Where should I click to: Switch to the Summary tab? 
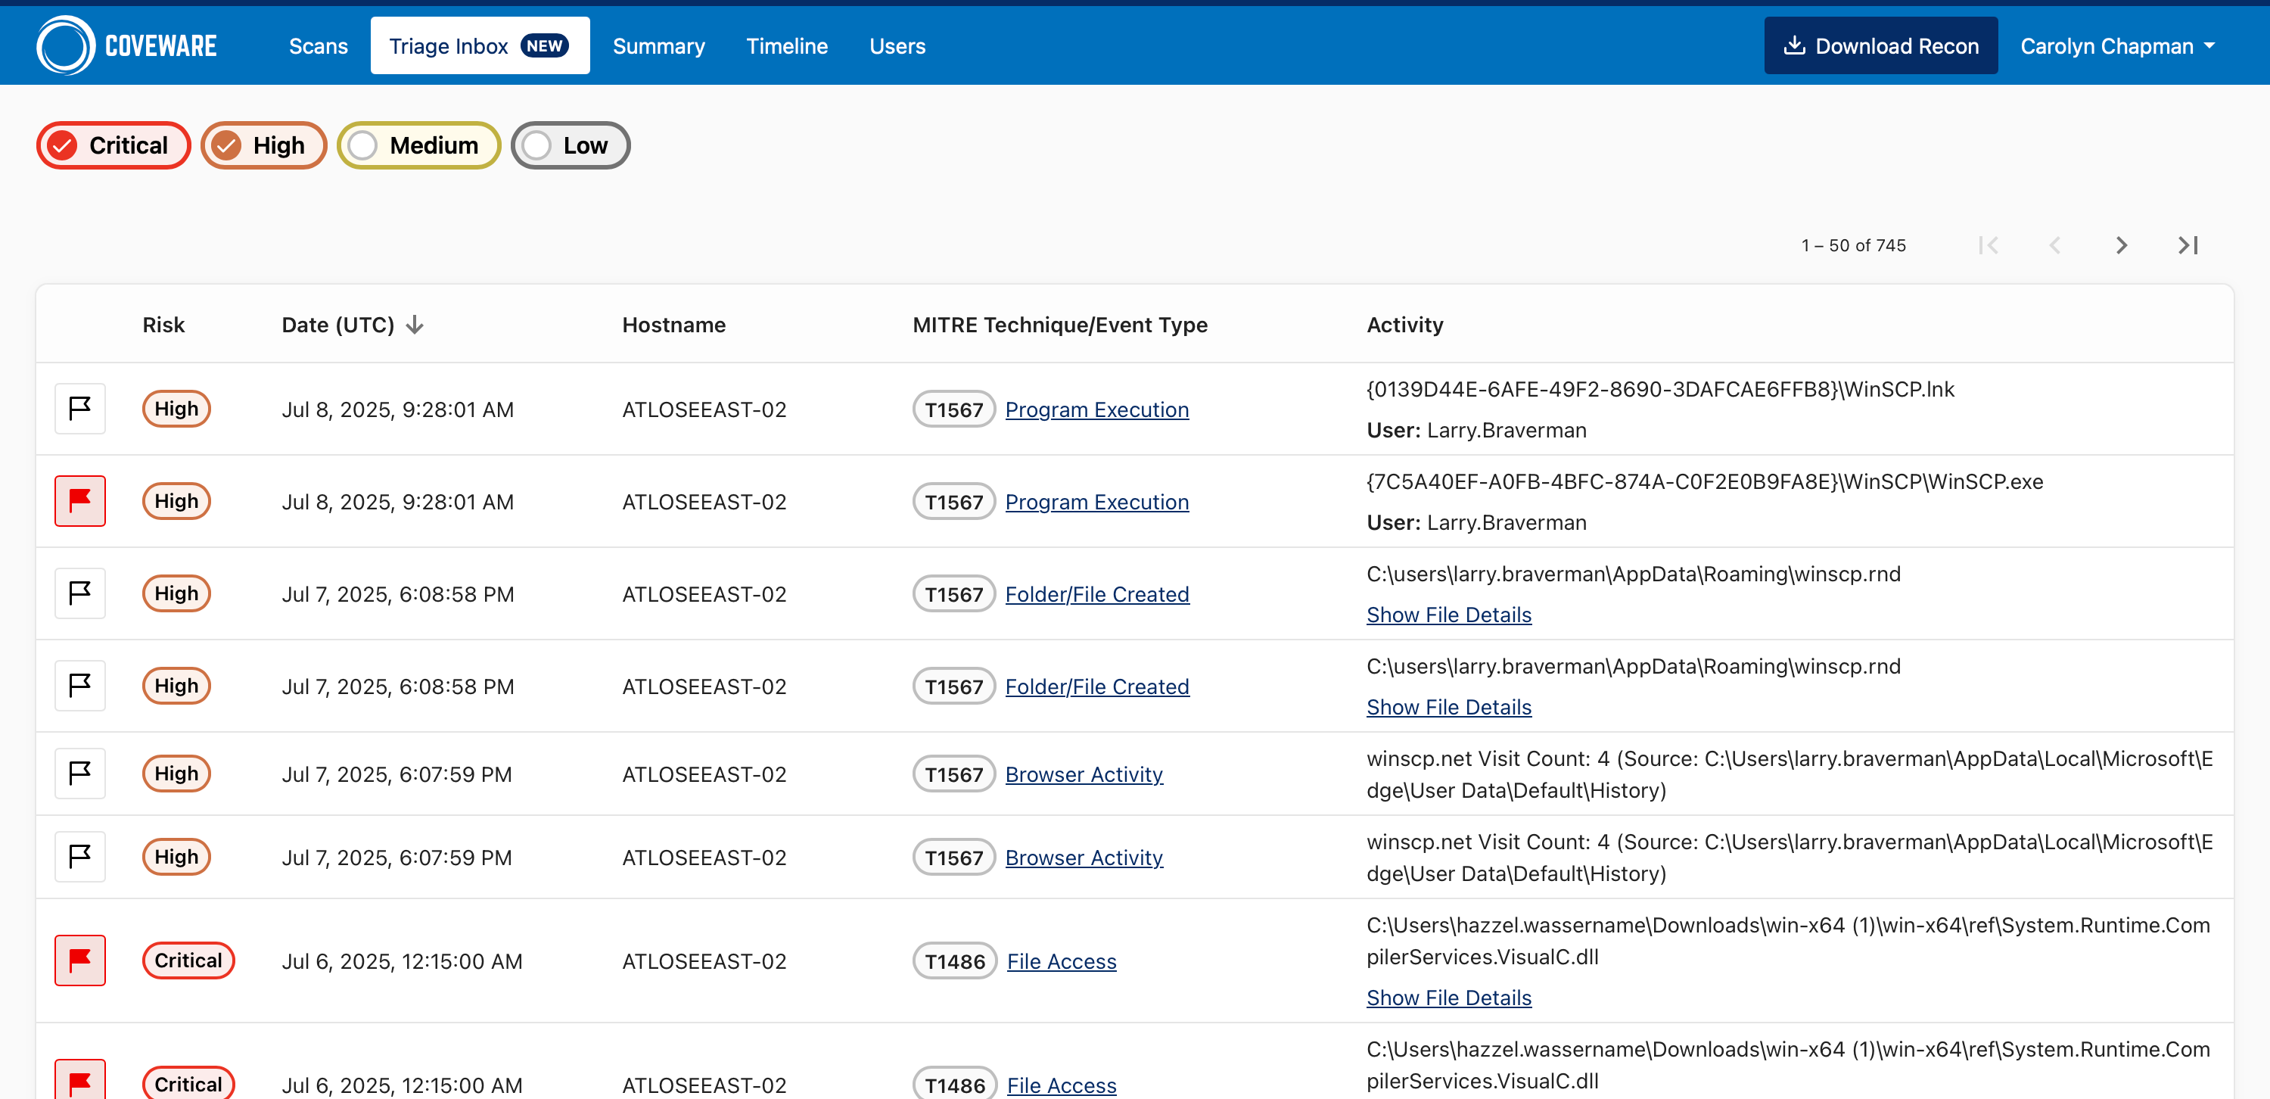pos(658,46)
